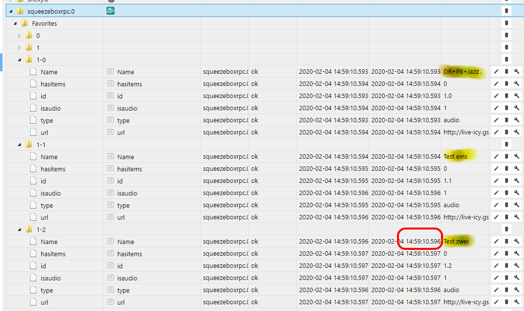Delete the DR+P8+Jazz Name object
The width and height of the screenshot is (524, 311).
506,71
